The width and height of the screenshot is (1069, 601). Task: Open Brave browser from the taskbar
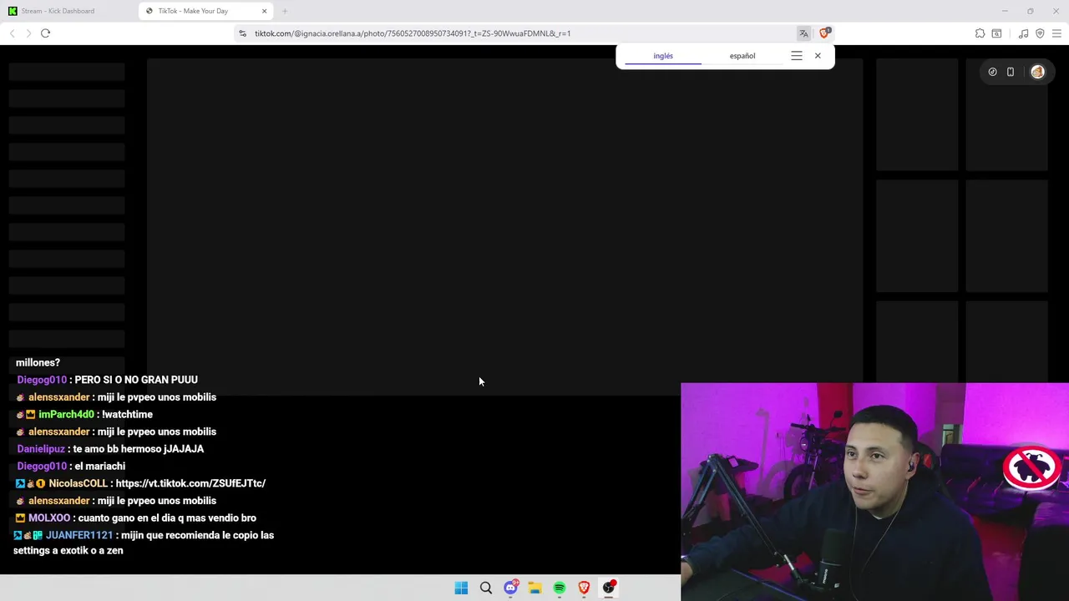click(x=584, y=588)
